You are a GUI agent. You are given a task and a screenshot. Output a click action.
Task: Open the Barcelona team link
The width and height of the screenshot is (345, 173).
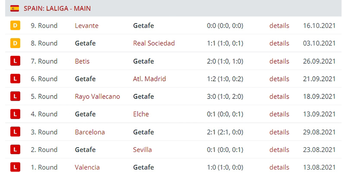pos(90,132)
